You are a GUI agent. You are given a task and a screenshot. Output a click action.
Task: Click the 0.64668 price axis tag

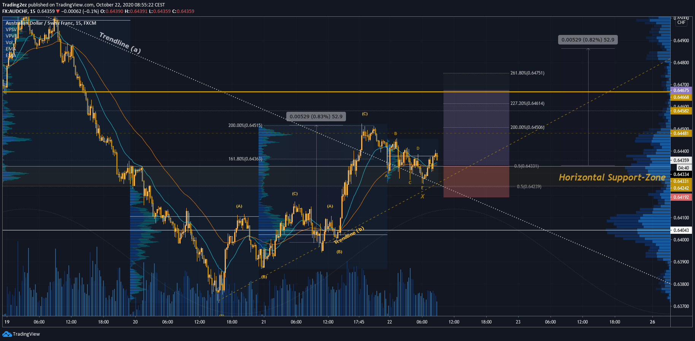(681, 97)
